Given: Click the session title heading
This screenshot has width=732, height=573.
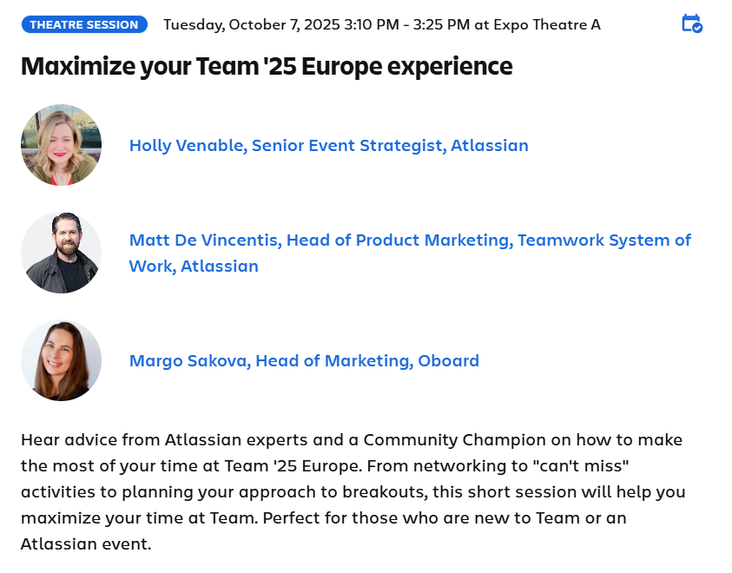Looking at the screenshot, I should point(267,66).
